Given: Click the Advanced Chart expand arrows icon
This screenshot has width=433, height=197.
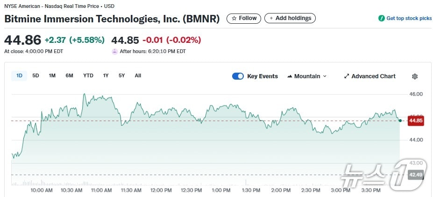Looking at the screenshot, I should (x=347, y=76).
